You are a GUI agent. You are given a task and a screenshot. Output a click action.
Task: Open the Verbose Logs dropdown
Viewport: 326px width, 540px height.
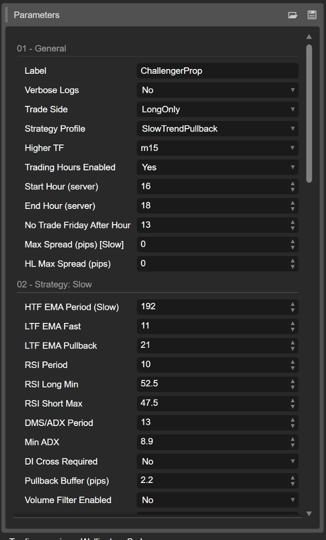point(217,90)
